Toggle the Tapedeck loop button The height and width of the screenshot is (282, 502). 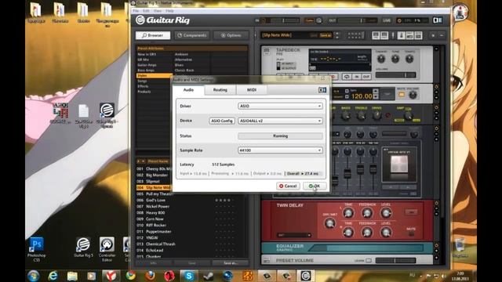(347, 77)
